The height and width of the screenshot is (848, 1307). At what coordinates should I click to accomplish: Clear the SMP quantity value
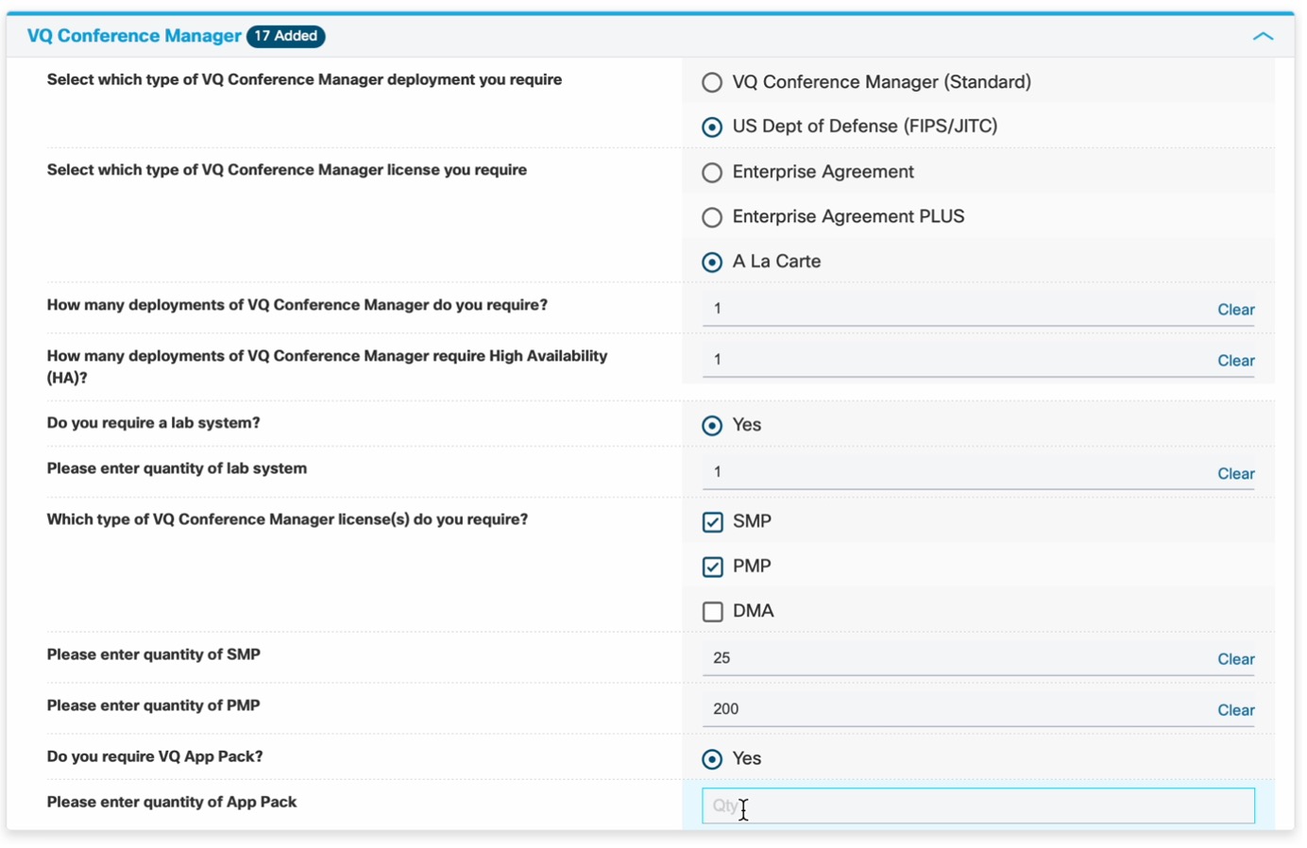click(1235, 659)
